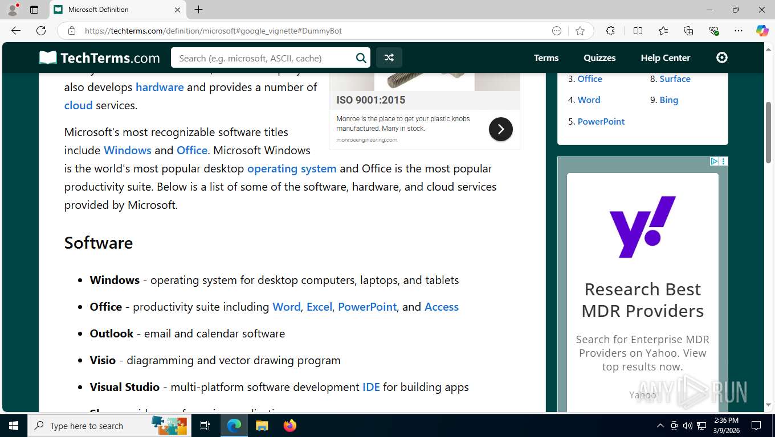Go back to previous page

pos(16,31)
